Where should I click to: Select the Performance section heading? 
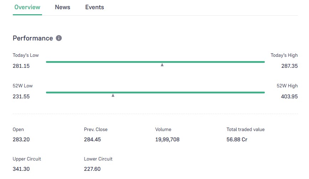pos(33,38)
